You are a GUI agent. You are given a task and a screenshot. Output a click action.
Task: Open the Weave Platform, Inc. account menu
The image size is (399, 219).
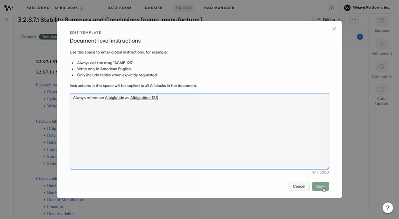pyautogui.click(x=367, y=8)
